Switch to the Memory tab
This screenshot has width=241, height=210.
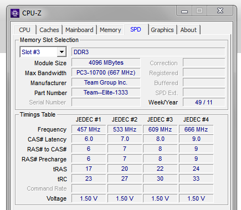(110, 30)
